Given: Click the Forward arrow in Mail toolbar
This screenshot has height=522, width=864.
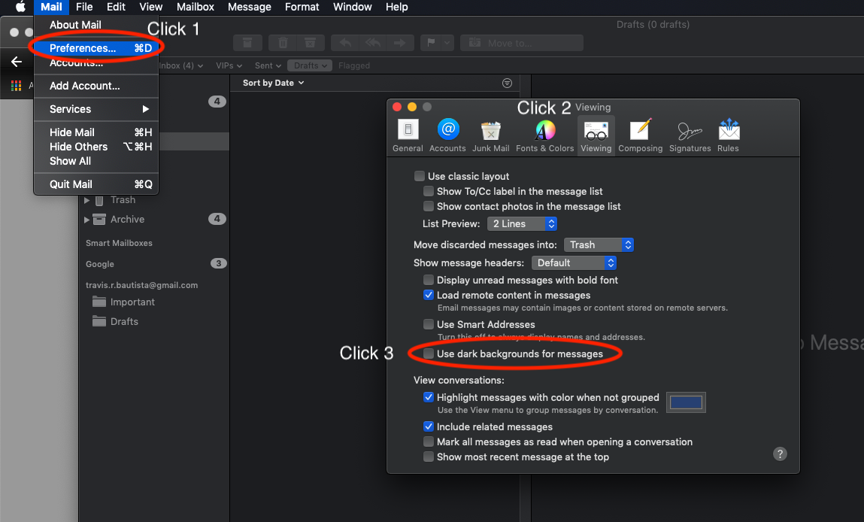Looking at the screenshot, I should [x=400, y=42].
